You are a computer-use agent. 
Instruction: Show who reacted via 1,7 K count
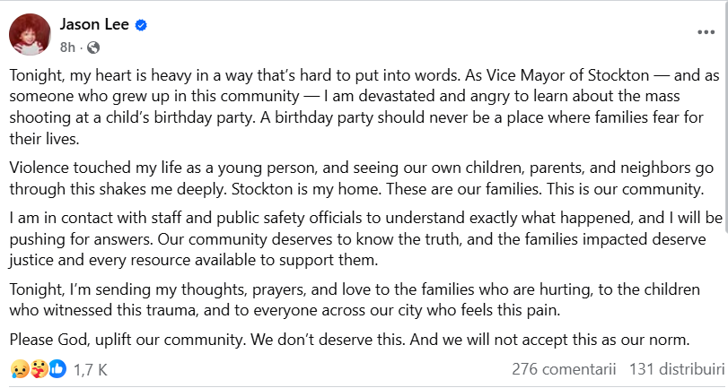(x=91, y=368)
